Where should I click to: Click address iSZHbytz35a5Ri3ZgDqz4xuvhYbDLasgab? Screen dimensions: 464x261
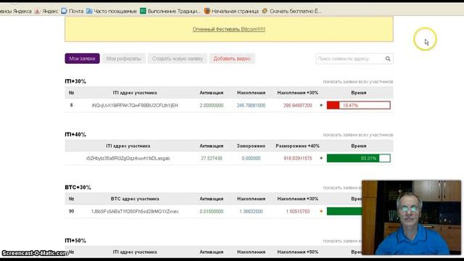pyautogui.click(x=128, y=158)
